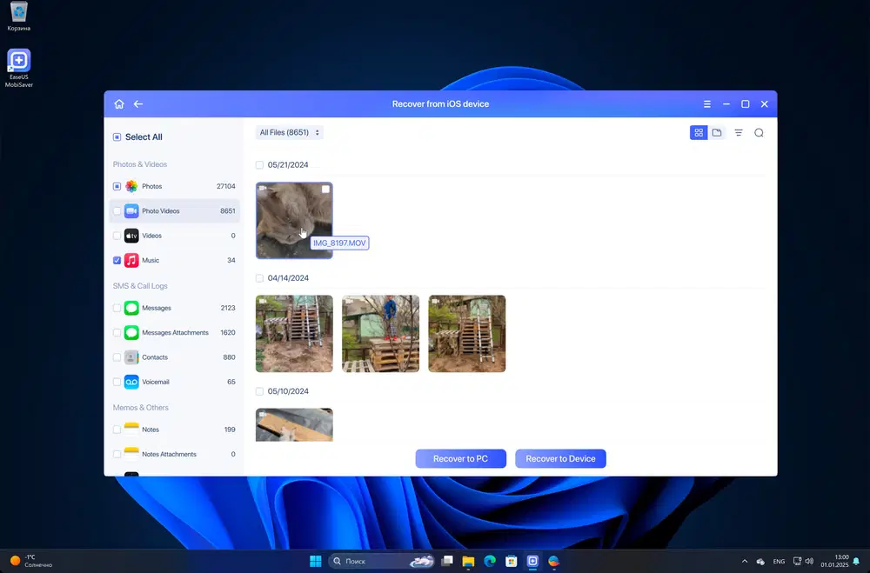Open third thumbnail under 04/14/2024
The image size is (870, 573).
pyautogui.click(x=467, y=333)
